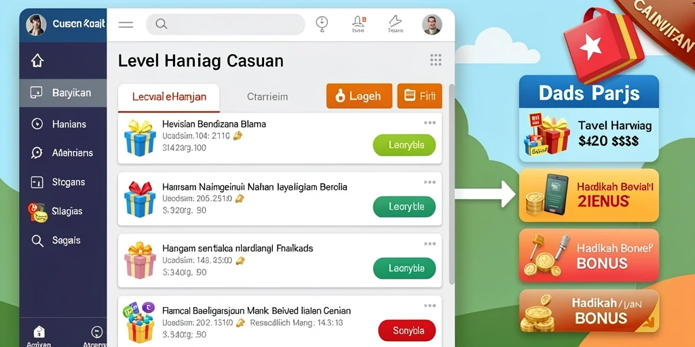Click the Sagais magnifier icon
Viewport: 695px width, 347px height.
pos(37,241)
